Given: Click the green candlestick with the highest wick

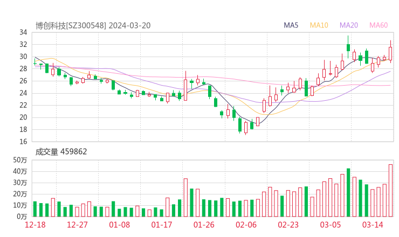Looking at the screenshot, I should 348,47.
